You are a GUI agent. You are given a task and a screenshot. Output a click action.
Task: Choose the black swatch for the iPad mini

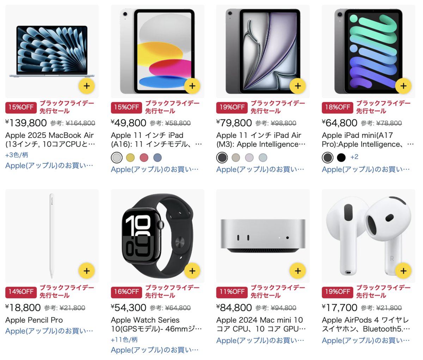(341, 157)
